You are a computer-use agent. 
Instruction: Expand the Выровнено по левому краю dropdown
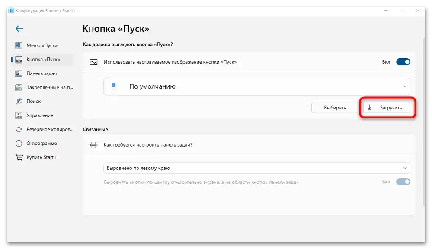(x=256, y=168)
